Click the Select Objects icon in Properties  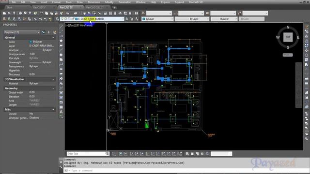click(49, 32)
